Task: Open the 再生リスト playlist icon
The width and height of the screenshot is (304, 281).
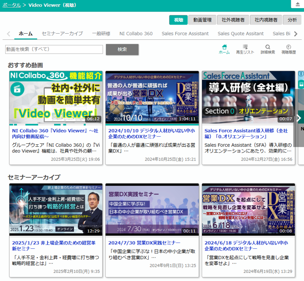Action: point(245,49)
